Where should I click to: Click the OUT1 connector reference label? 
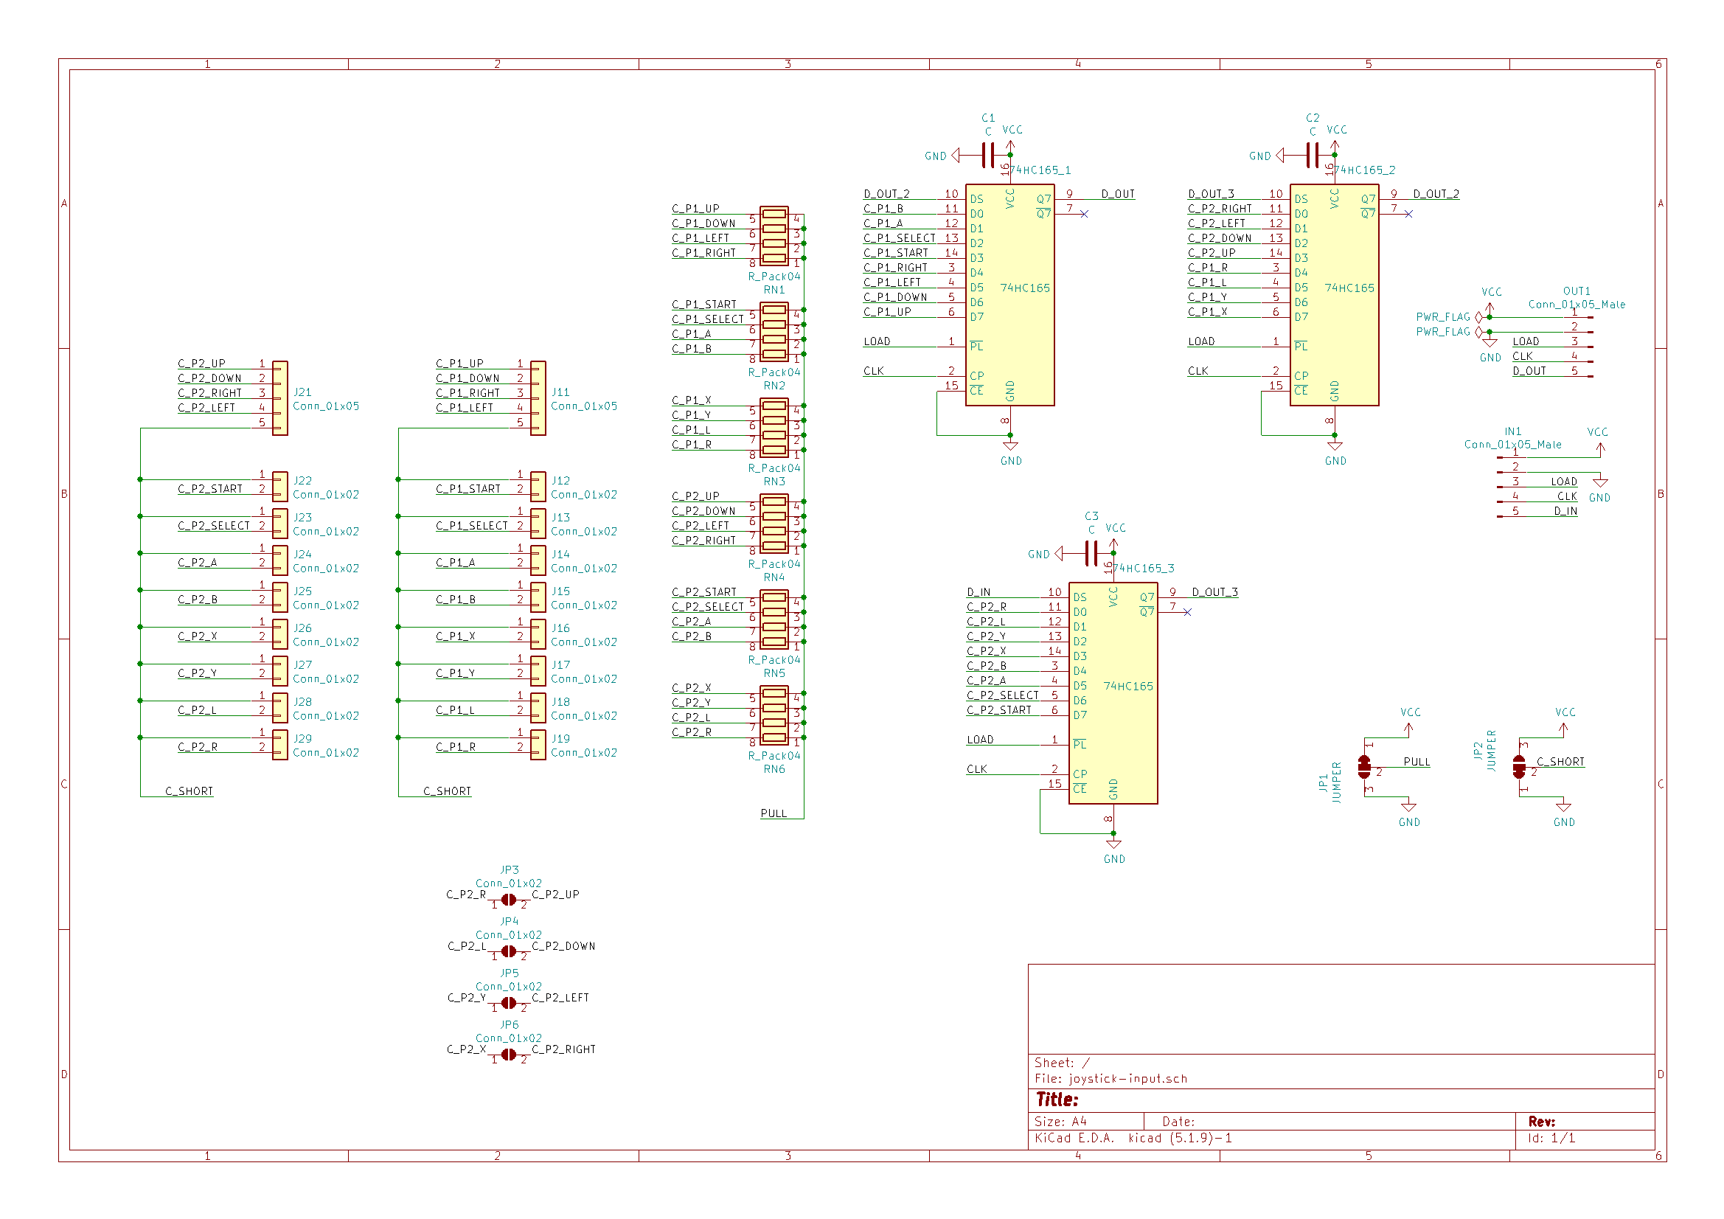click(x=1577, y=291)
